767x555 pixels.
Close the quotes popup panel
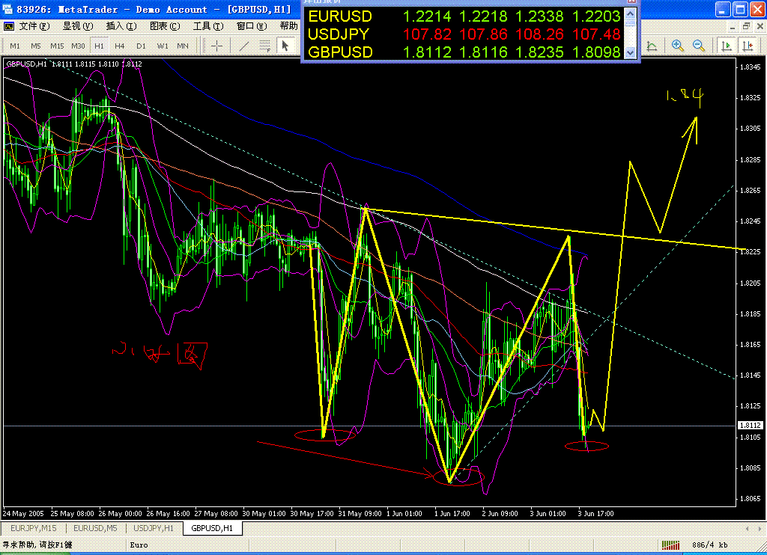631,1
